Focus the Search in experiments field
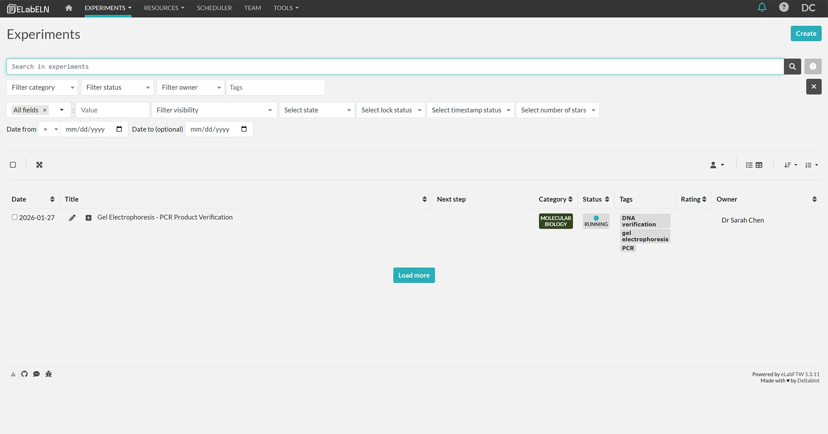828x434 pixels. (395, 66)
